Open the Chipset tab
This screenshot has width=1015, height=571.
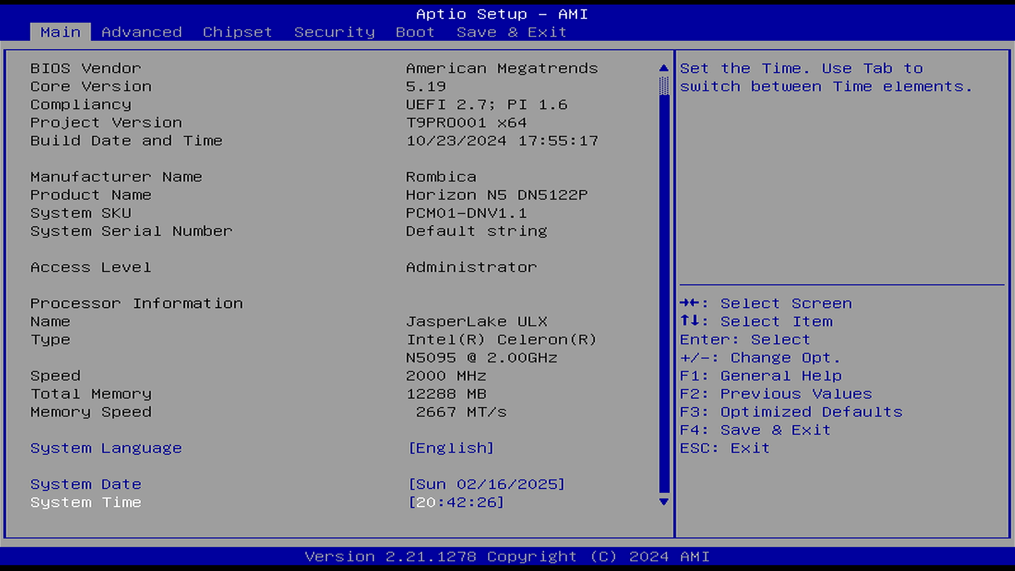point(237,32)
